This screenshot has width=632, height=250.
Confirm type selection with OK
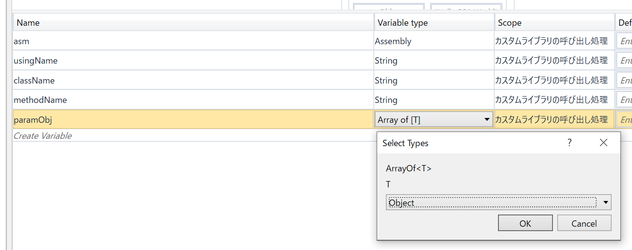coord(525,223)
